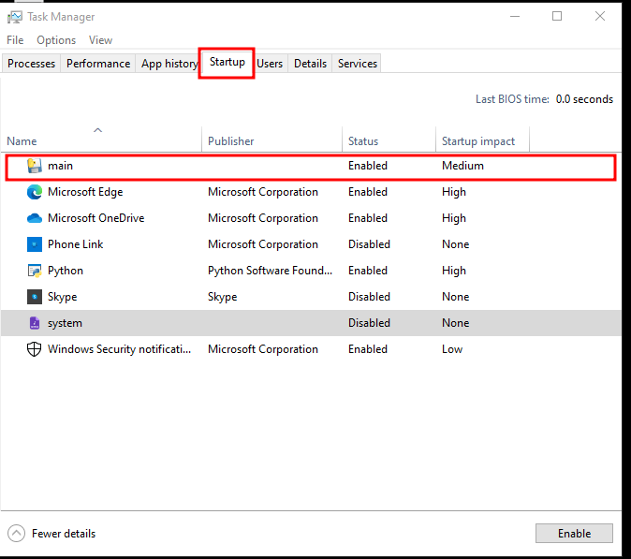Open the File menu
The height and width of the screenshot is (559, 631).
click(15, 40)
